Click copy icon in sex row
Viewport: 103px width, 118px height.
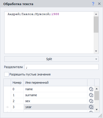[91, 101]
